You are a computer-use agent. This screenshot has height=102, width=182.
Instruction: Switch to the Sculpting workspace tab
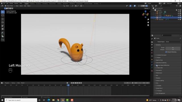(38, 4)
